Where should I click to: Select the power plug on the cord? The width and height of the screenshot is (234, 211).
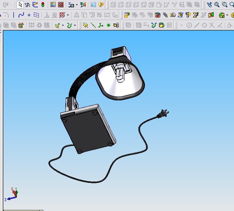click(163, 114)
